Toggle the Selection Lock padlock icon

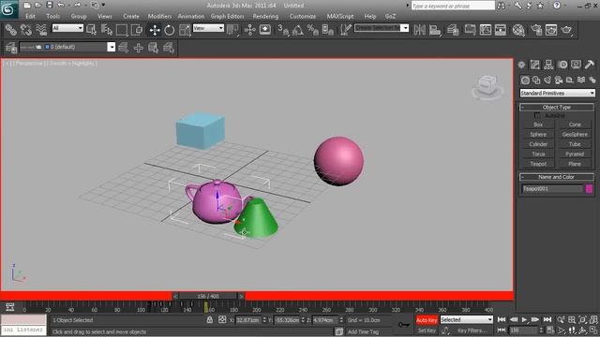[210, 320]
